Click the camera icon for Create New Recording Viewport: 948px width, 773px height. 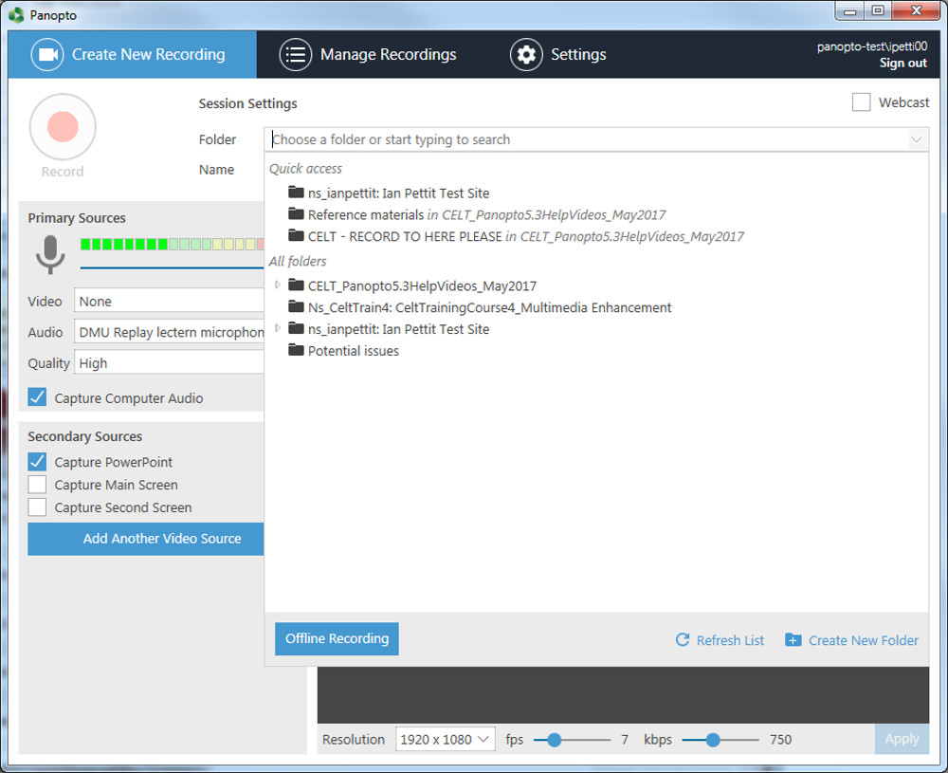click(x=47, y=54)
